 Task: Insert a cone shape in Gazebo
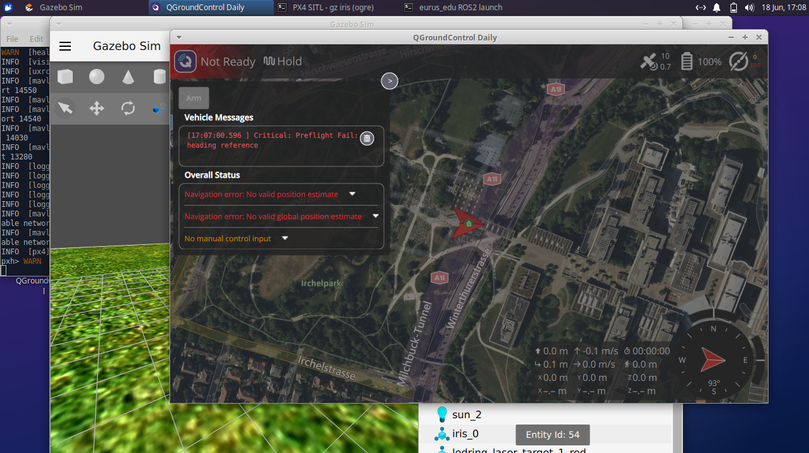coord(128,77)
